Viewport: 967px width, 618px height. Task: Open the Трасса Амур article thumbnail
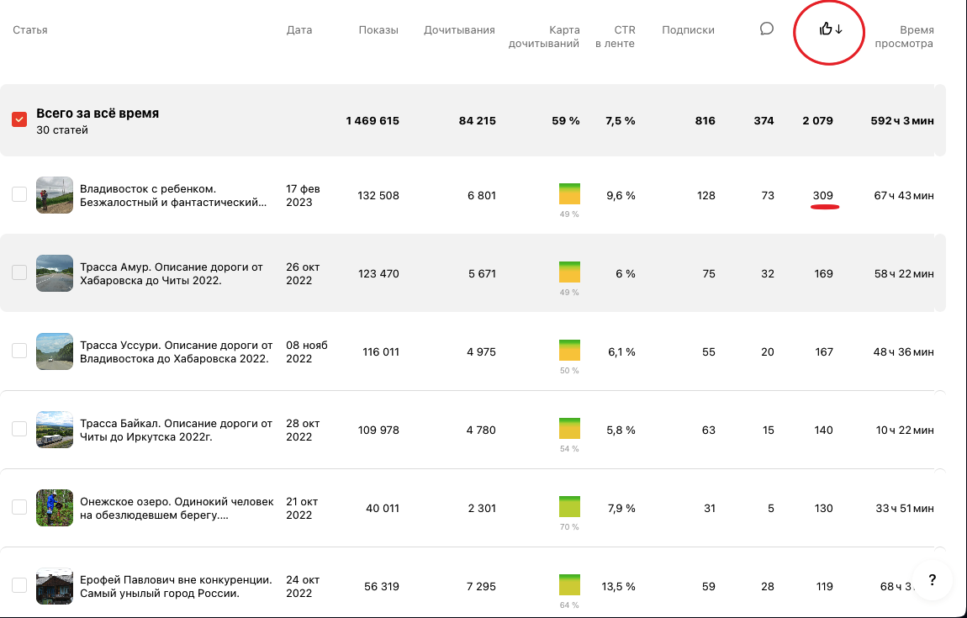[x=55, y=272]
